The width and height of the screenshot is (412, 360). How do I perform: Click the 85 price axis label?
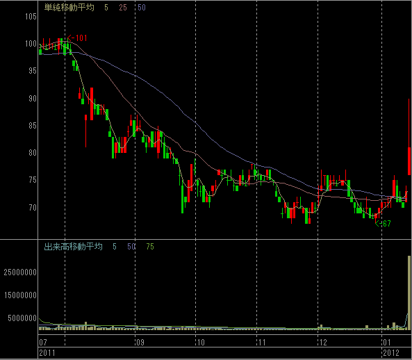(33, 126)
